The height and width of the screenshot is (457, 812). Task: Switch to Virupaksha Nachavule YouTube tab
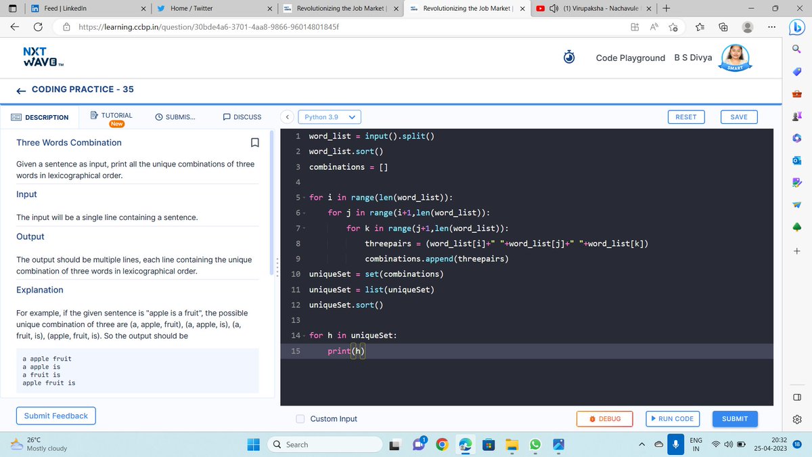[x=595, y=8]
